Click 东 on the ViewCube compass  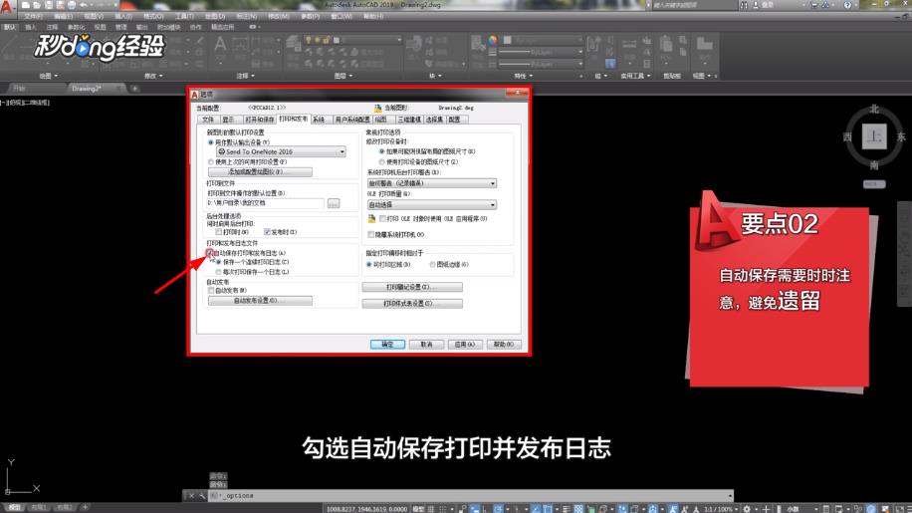tap(901, 136)
